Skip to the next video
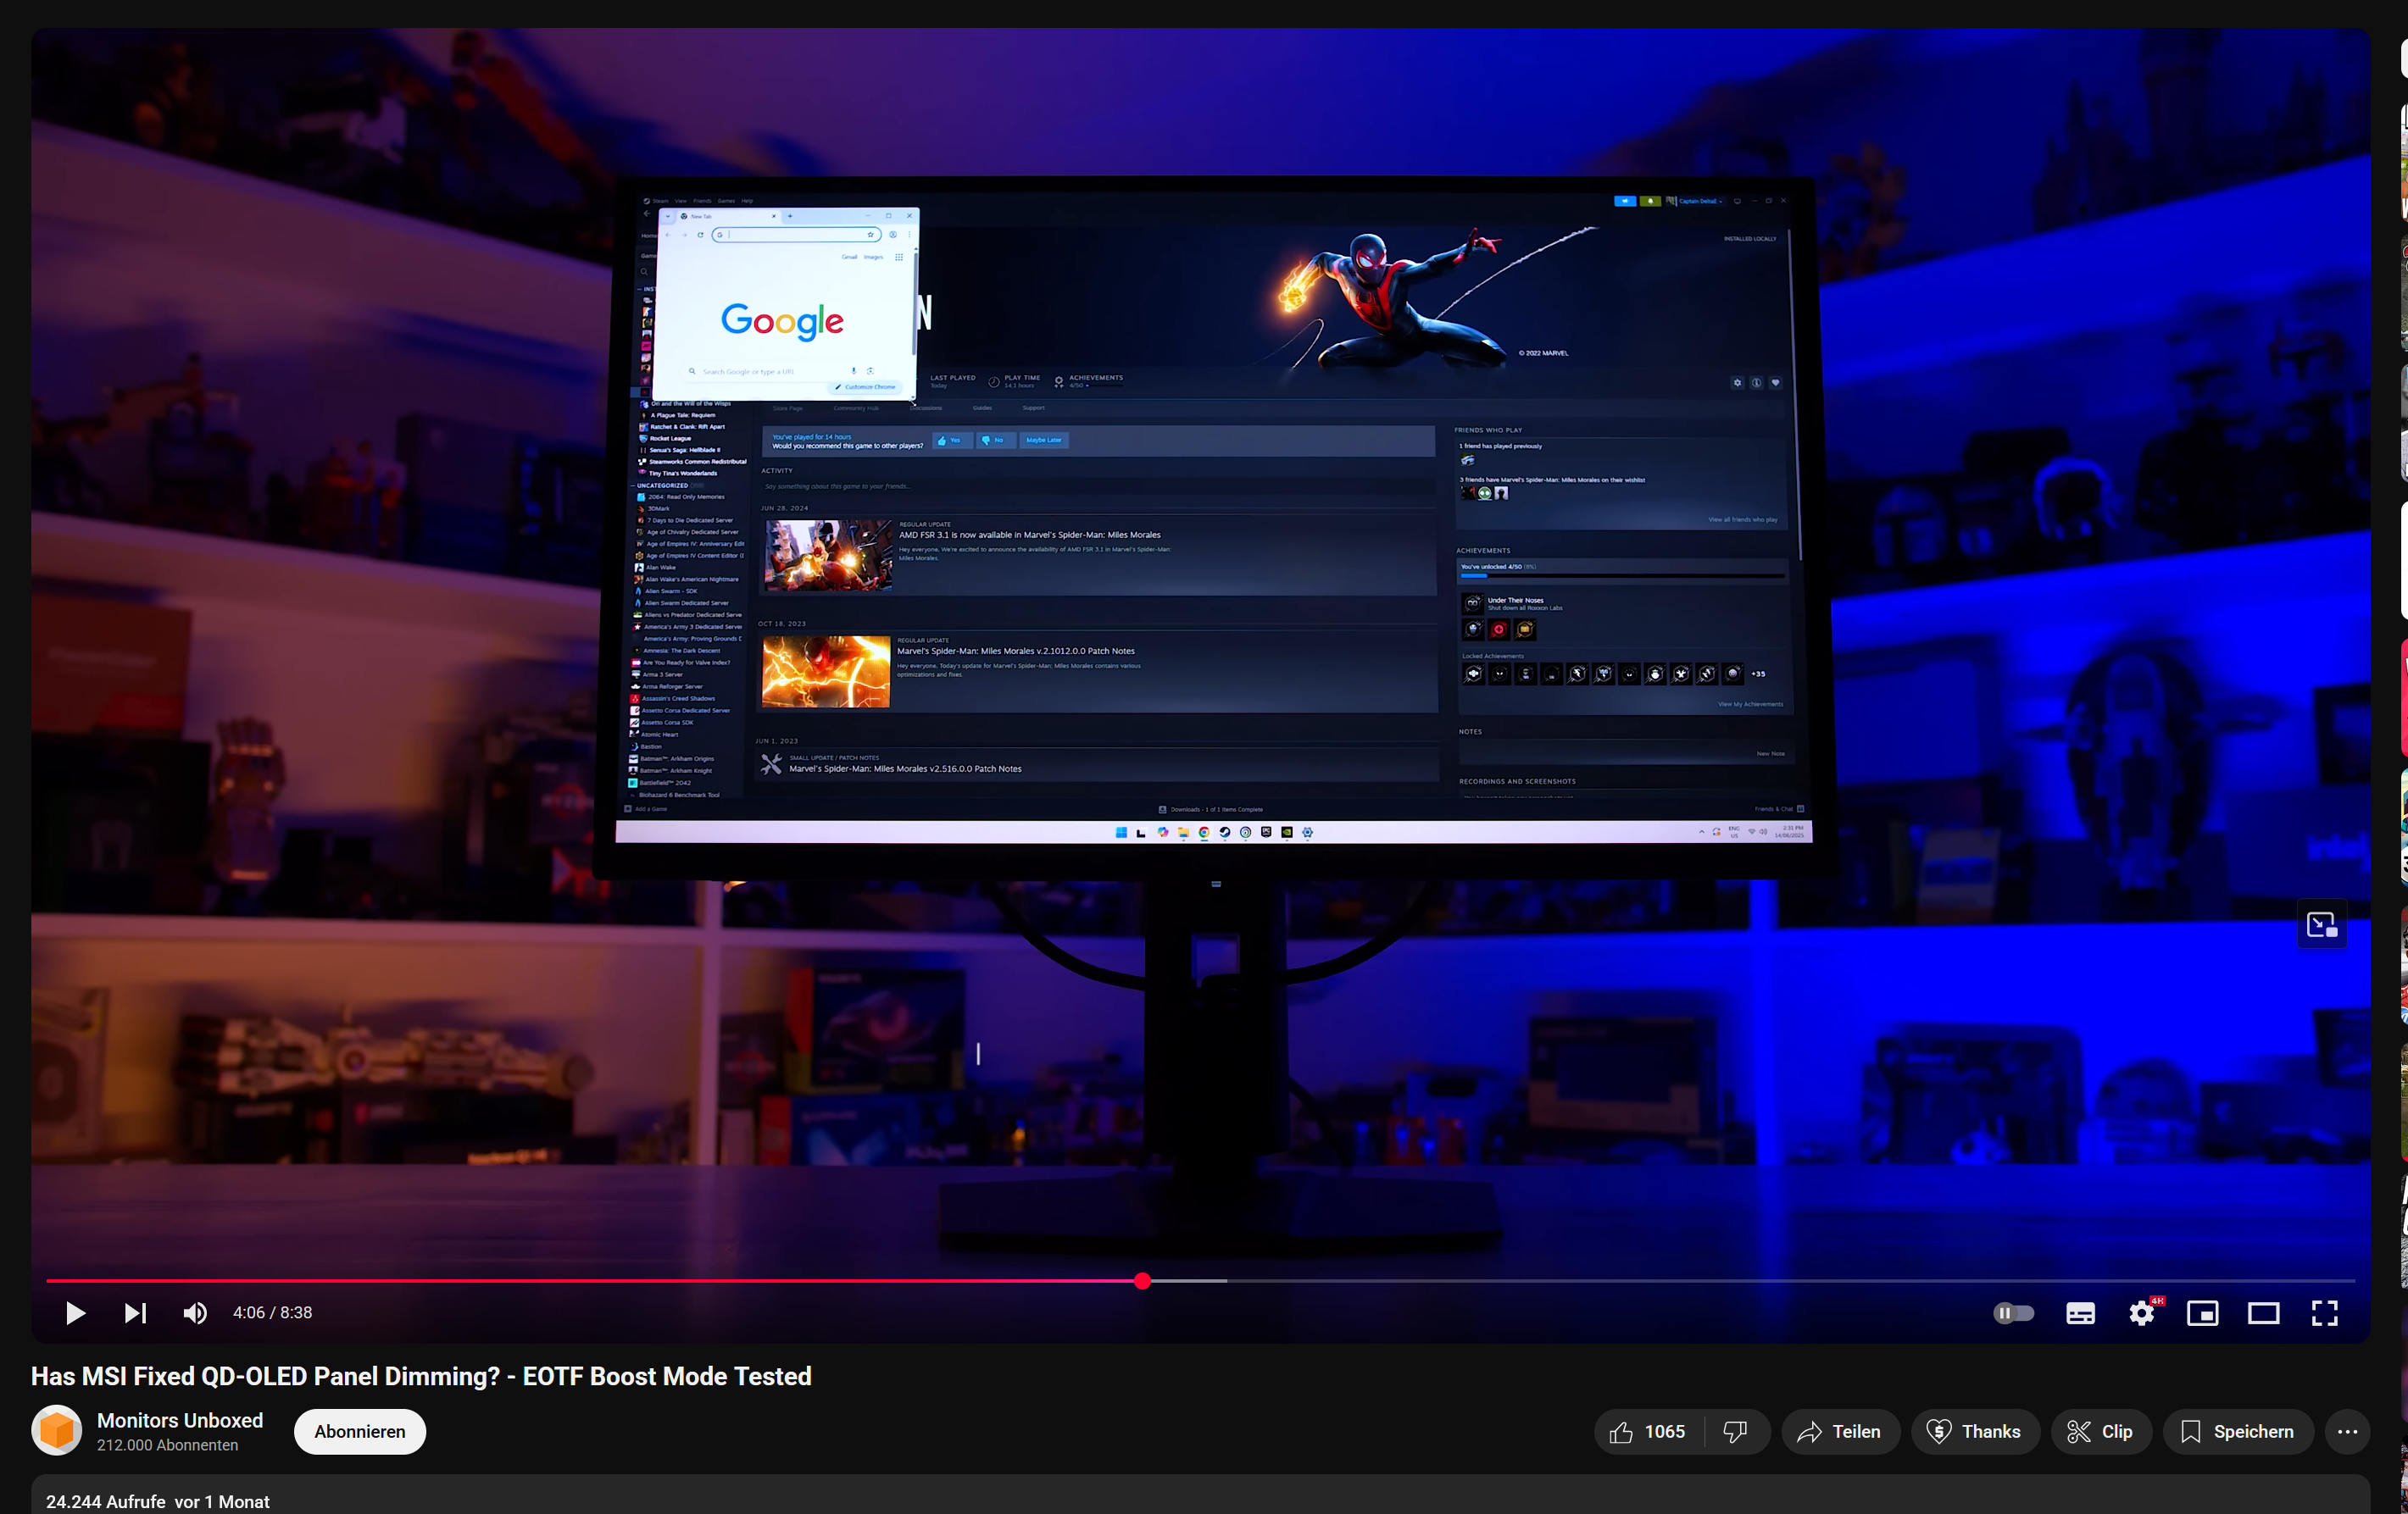Viewport: 2408px width, 1514px height. pos(135,1312)
